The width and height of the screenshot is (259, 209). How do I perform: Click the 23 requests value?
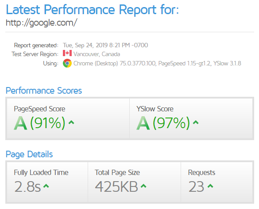pos(196,186)
